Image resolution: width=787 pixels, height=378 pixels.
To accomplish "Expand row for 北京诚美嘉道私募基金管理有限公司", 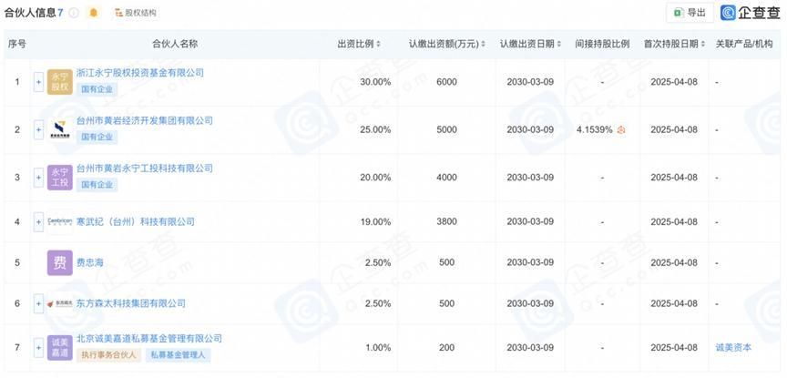I will click(38, 347).
